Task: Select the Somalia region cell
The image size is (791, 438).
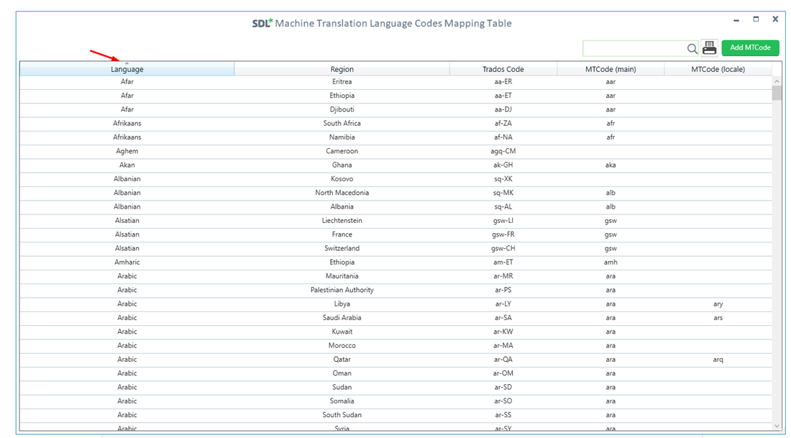Action: click(x=342, y=401)
